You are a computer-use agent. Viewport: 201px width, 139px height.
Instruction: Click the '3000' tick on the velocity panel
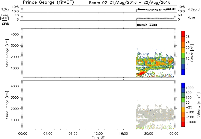tap(15, 97)
